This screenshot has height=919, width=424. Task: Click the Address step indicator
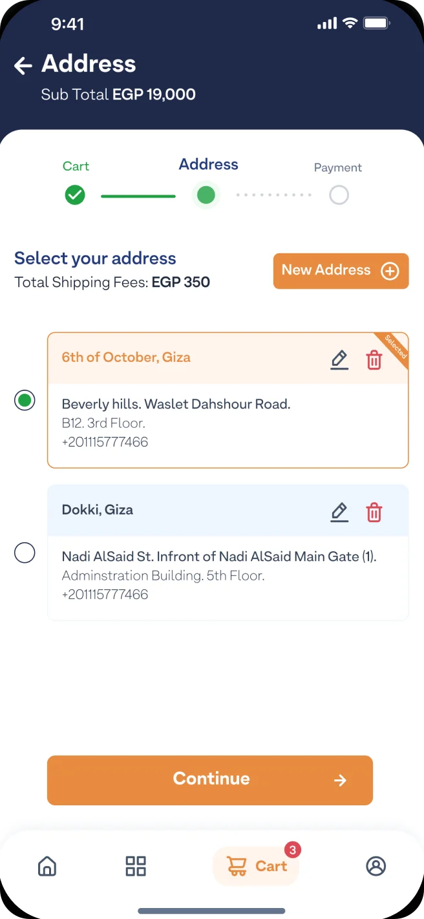coord(206,195)
